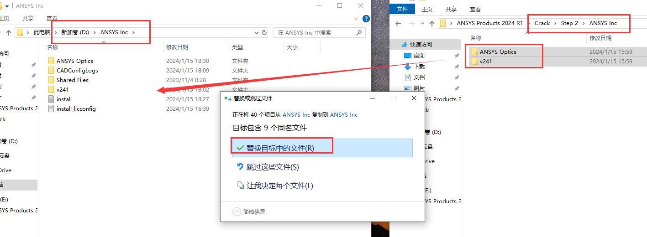Viewport: 647px width, 237px height.
Task: Click 此电脑 breadcrumb in left address bar
Action: [42, 32]
